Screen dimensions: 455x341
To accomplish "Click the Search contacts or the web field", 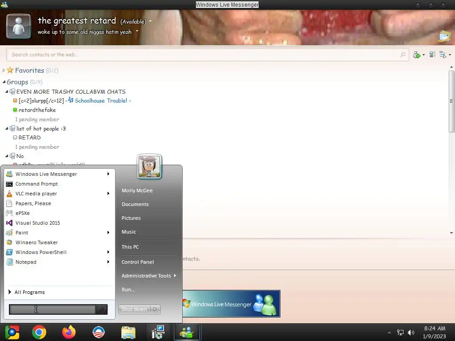I will tap(208, 55).
